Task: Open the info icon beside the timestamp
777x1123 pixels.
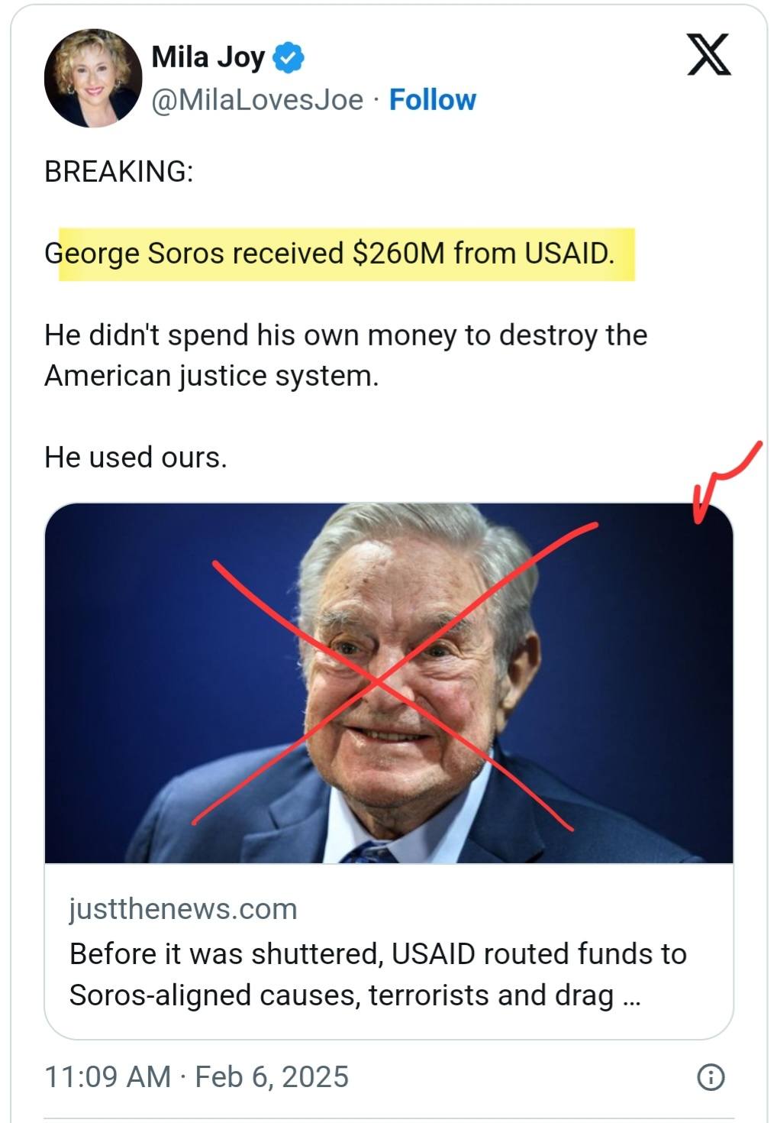Action: pyautogui.click(x=711, y=1077)
